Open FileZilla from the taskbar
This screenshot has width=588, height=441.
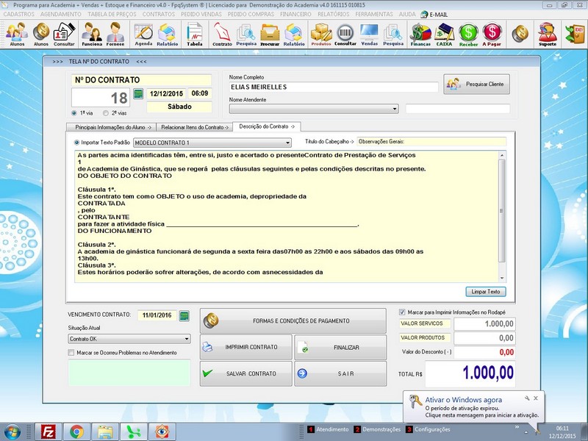click(x=48, y=432)
